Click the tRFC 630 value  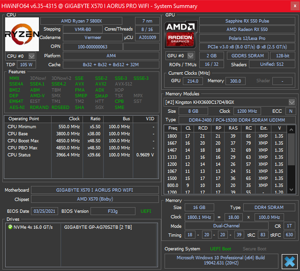tap(289, 235)
